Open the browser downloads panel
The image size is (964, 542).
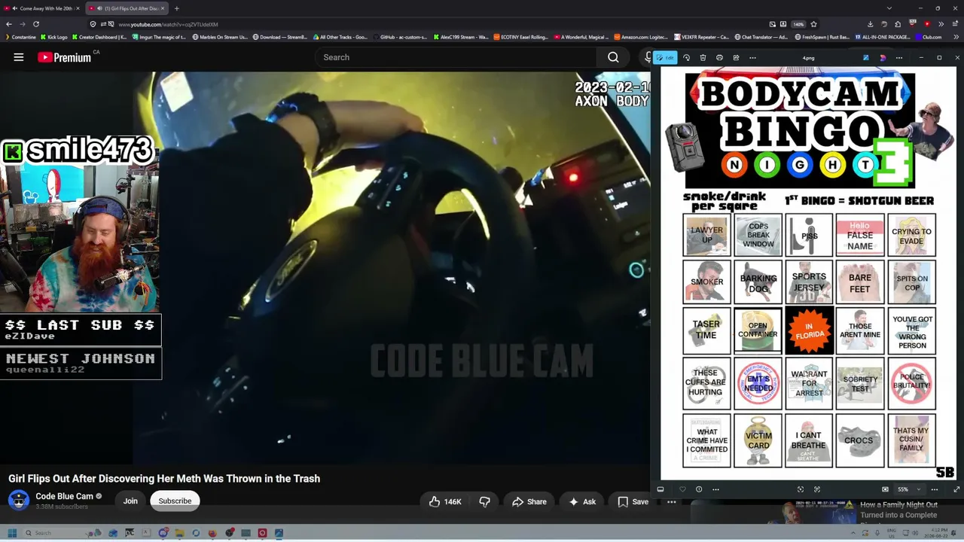871,24
